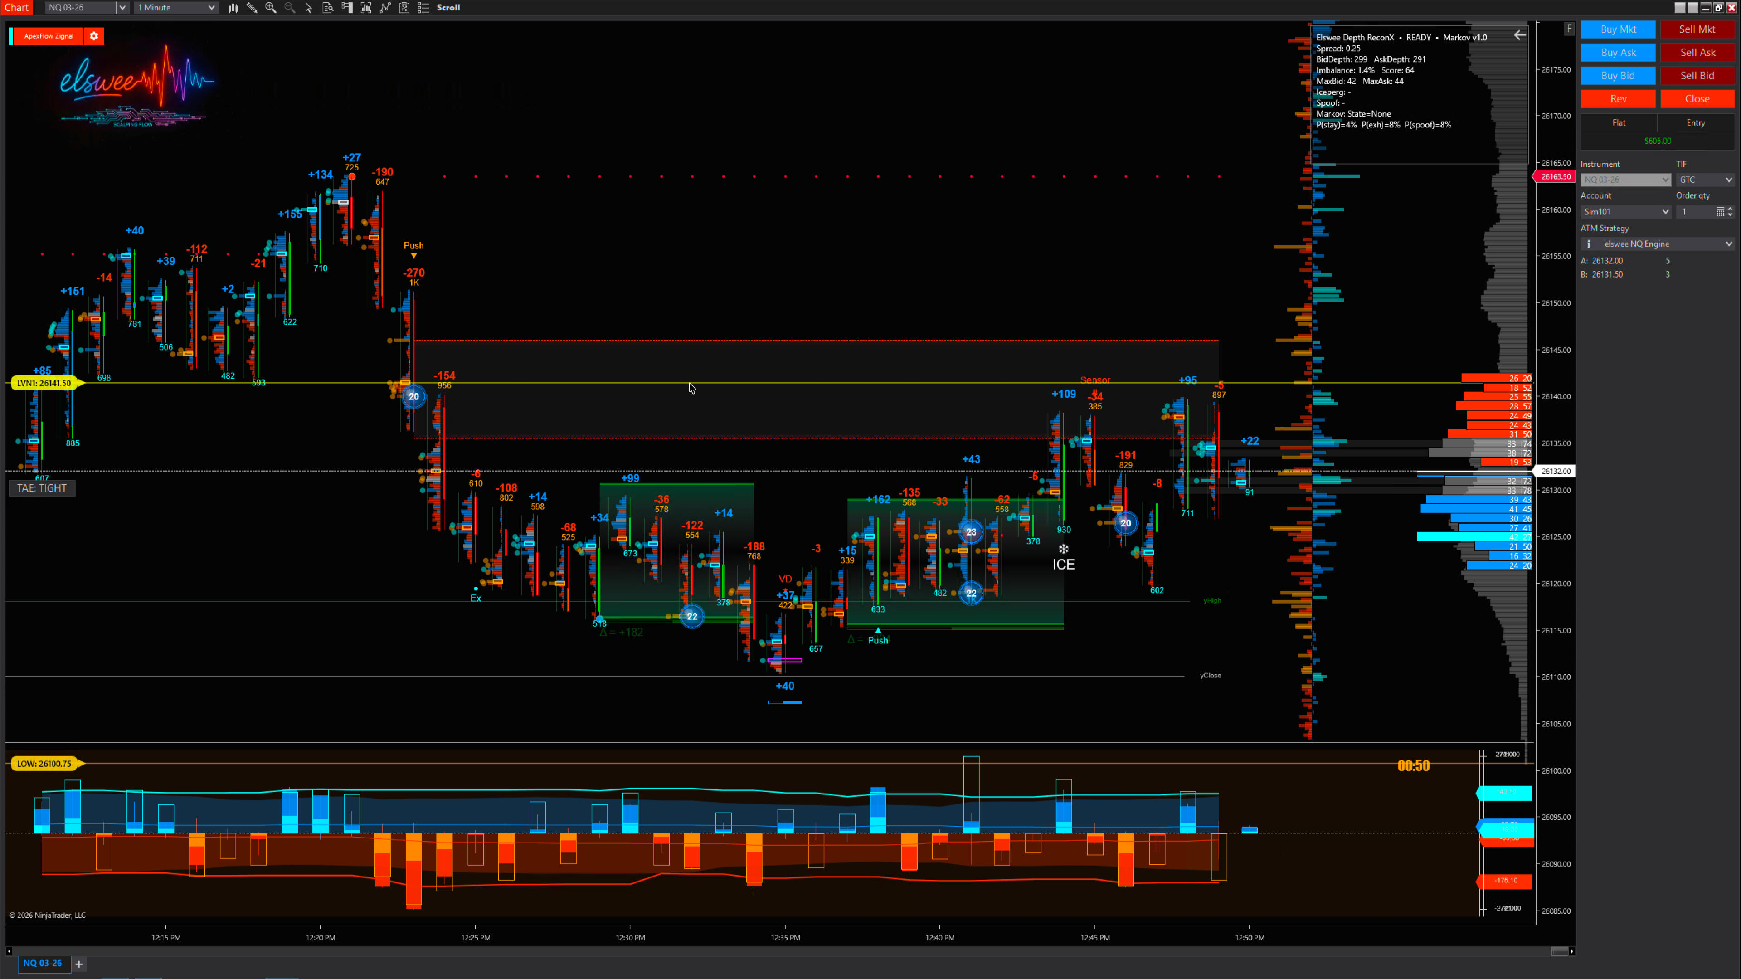The width and height of the screenshot is (1741, 979).
Task: Click the zoom out magnifier icon
Action: click(x=289, y=7)
